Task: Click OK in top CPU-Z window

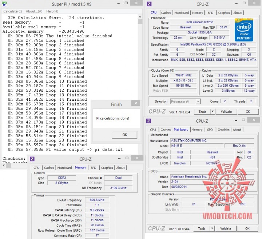Action: [248, 112]
